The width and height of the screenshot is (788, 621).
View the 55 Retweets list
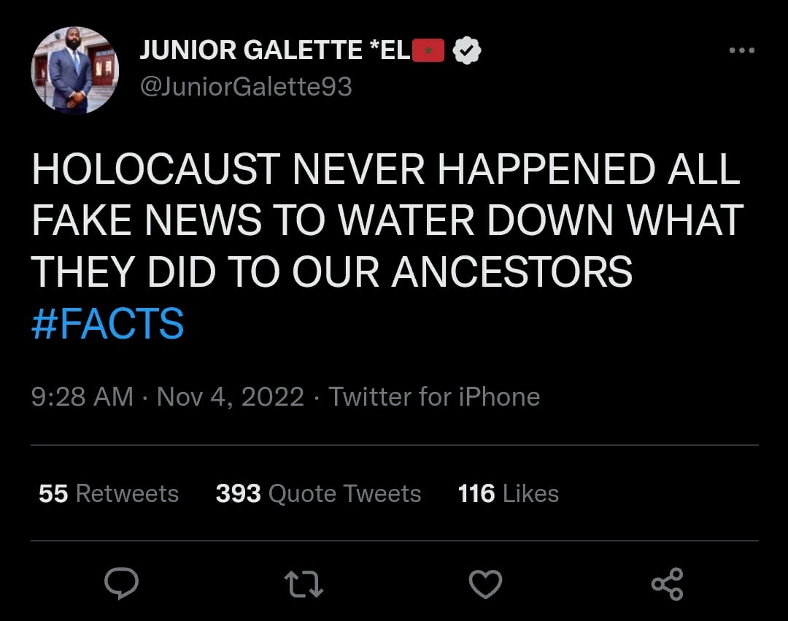[x=109, y=493]
